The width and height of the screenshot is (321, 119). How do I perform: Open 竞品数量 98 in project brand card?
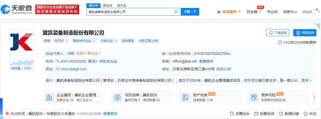151,100
